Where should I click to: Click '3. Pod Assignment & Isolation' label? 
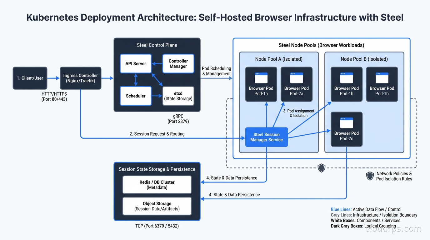(x=298, y=113)
